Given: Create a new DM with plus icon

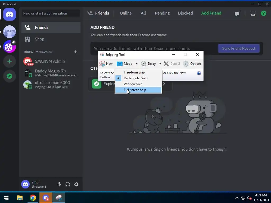Looking at the screenshot, I should pyautogui.click(x=75, y=52).
